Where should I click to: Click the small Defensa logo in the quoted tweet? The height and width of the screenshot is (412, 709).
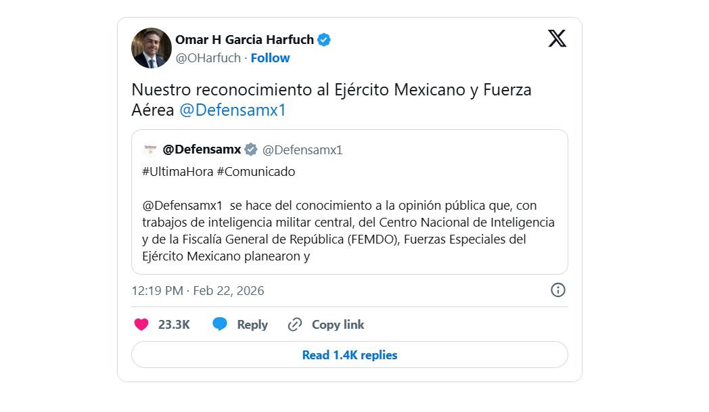(x=150, y=150)
